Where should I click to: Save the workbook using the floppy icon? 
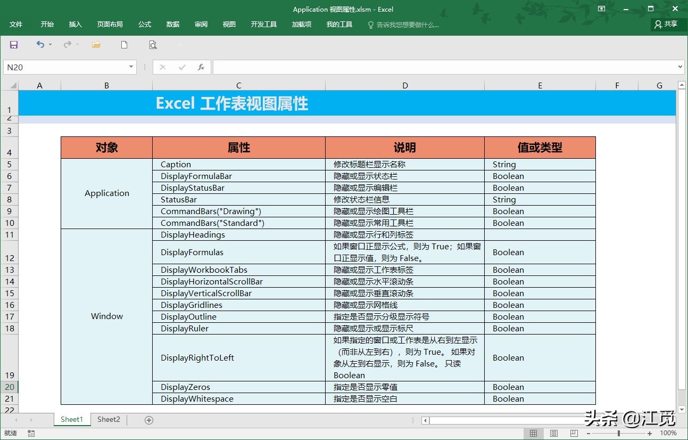[x=14, y=45]
